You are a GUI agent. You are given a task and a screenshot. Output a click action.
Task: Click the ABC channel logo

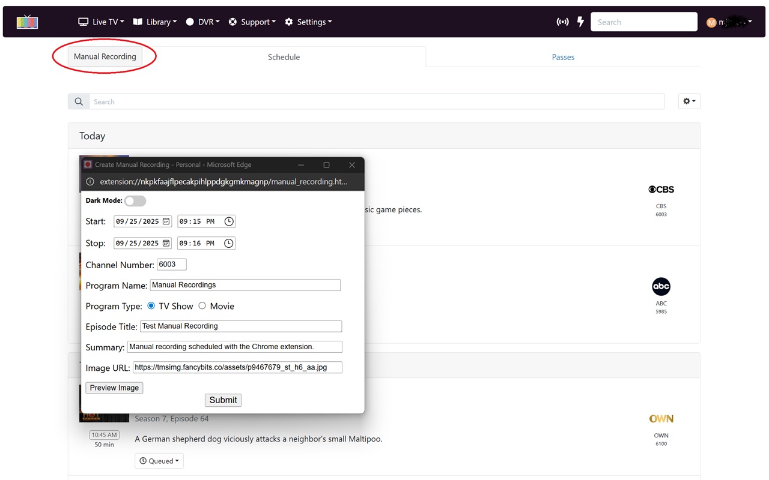pos(661,287)
